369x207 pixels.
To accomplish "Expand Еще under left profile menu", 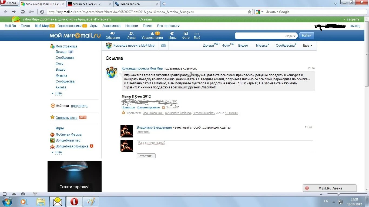I will coord(57,93).
